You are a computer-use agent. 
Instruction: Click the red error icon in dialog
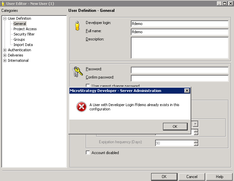pyautogui.click(x=81, y=107)
